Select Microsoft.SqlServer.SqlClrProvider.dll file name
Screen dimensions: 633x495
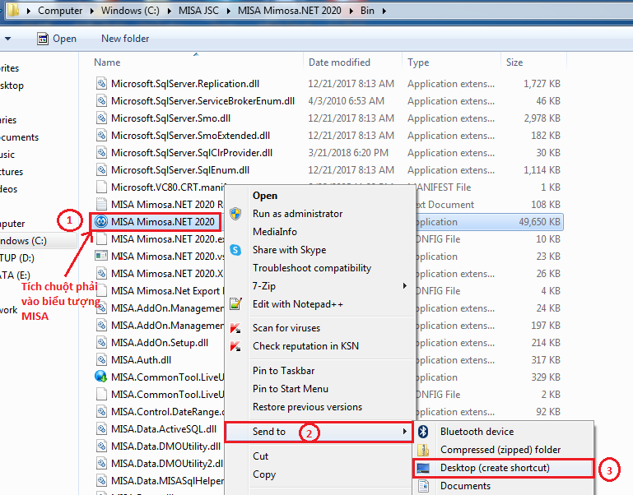(192, 153)
